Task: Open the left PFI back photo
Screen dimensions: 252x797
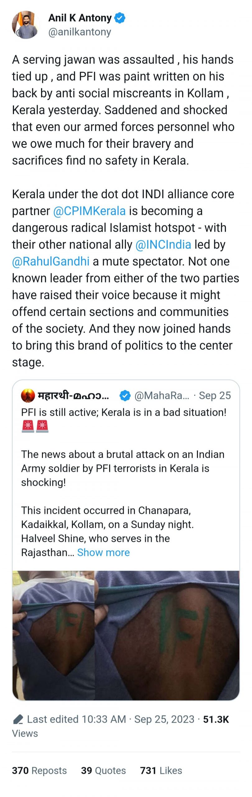Action: tap(53, 635)
